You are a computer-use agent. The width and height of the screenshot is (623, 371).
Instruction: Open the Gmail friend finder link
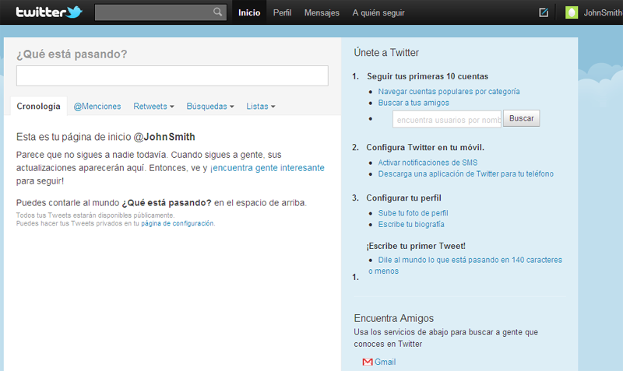[385, 362]
